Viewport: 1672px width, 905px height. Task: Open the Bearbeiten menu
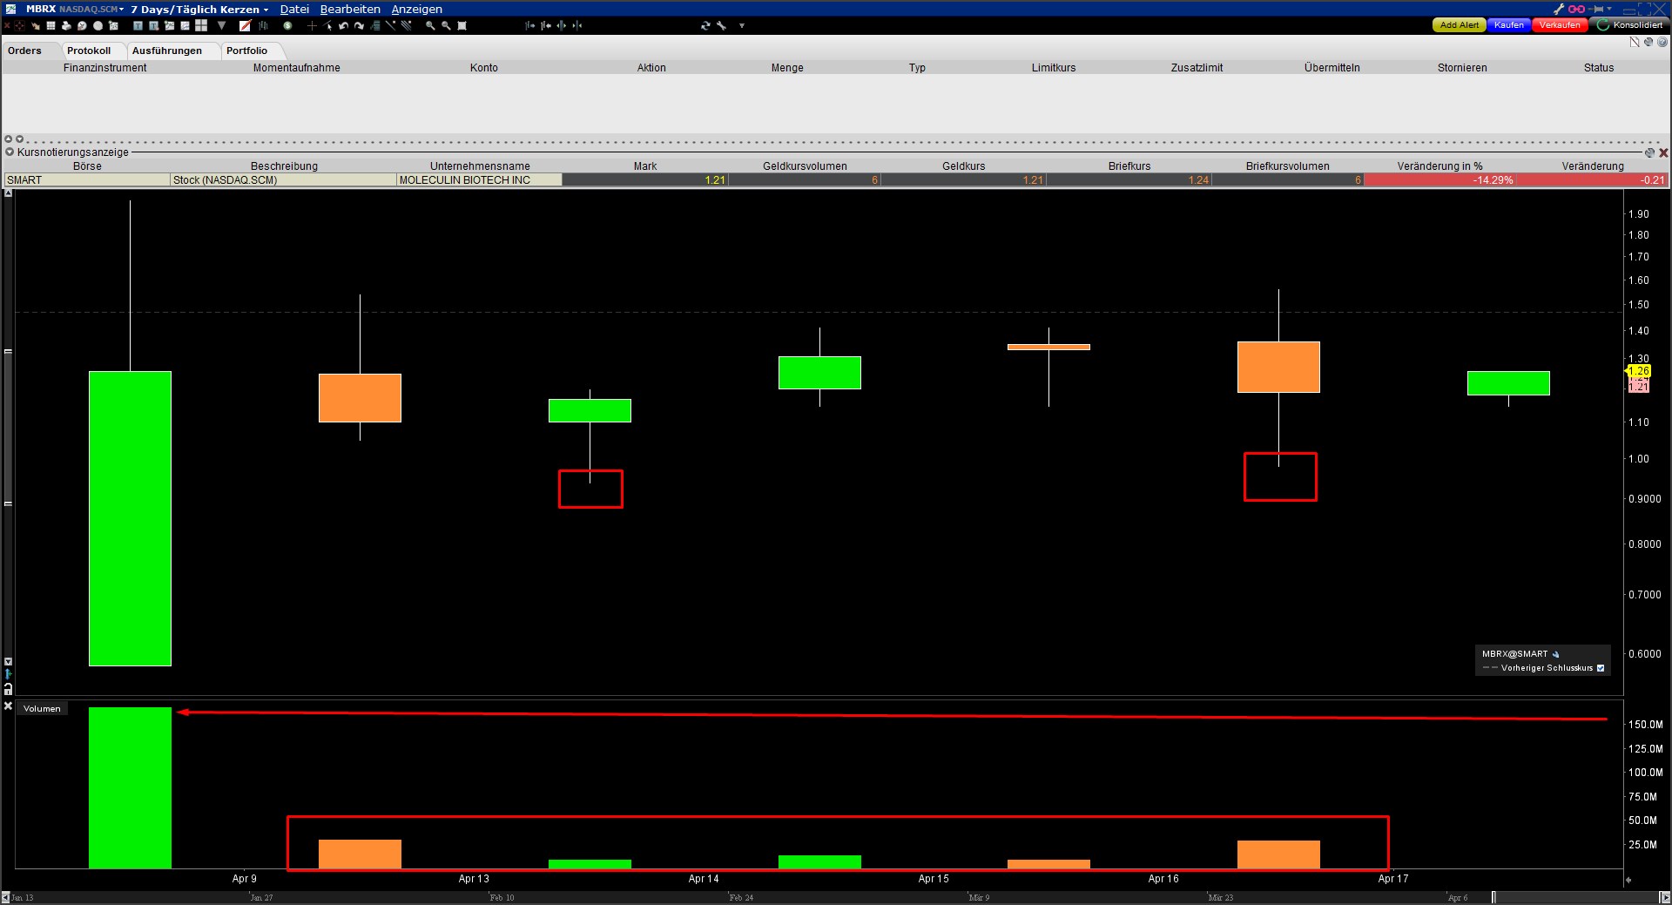pos(350,10)
